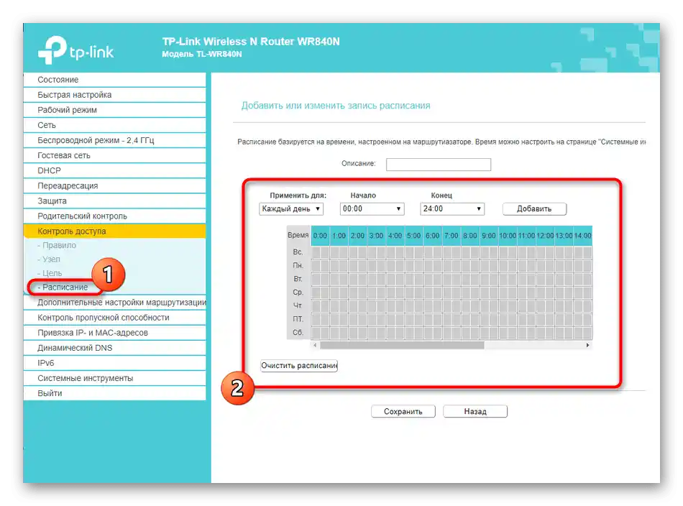This screenshot has height=506, width=683.
Task: Click schedule scrollbar right arrow
Action: (x=587, y=345)
